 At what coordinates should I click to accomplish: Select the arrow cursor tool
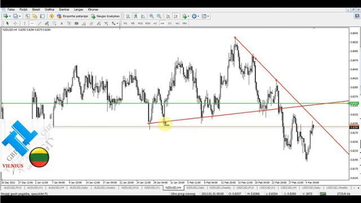pos(7,23)
